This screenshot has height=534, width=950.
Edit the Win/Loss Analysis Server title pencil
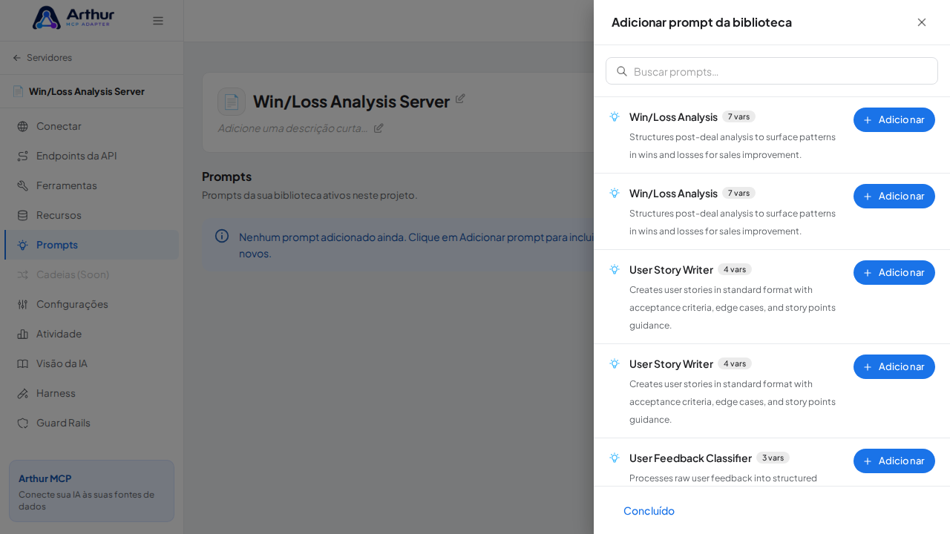click(460, 98)
